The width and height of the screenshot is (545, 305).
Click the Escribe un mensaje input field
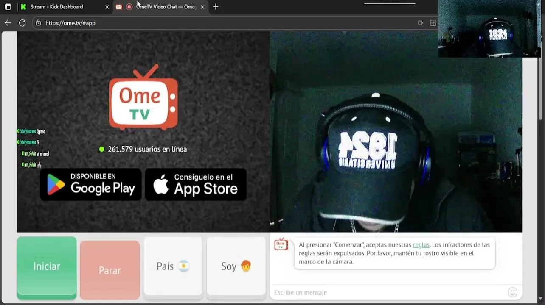pos(388,292)
